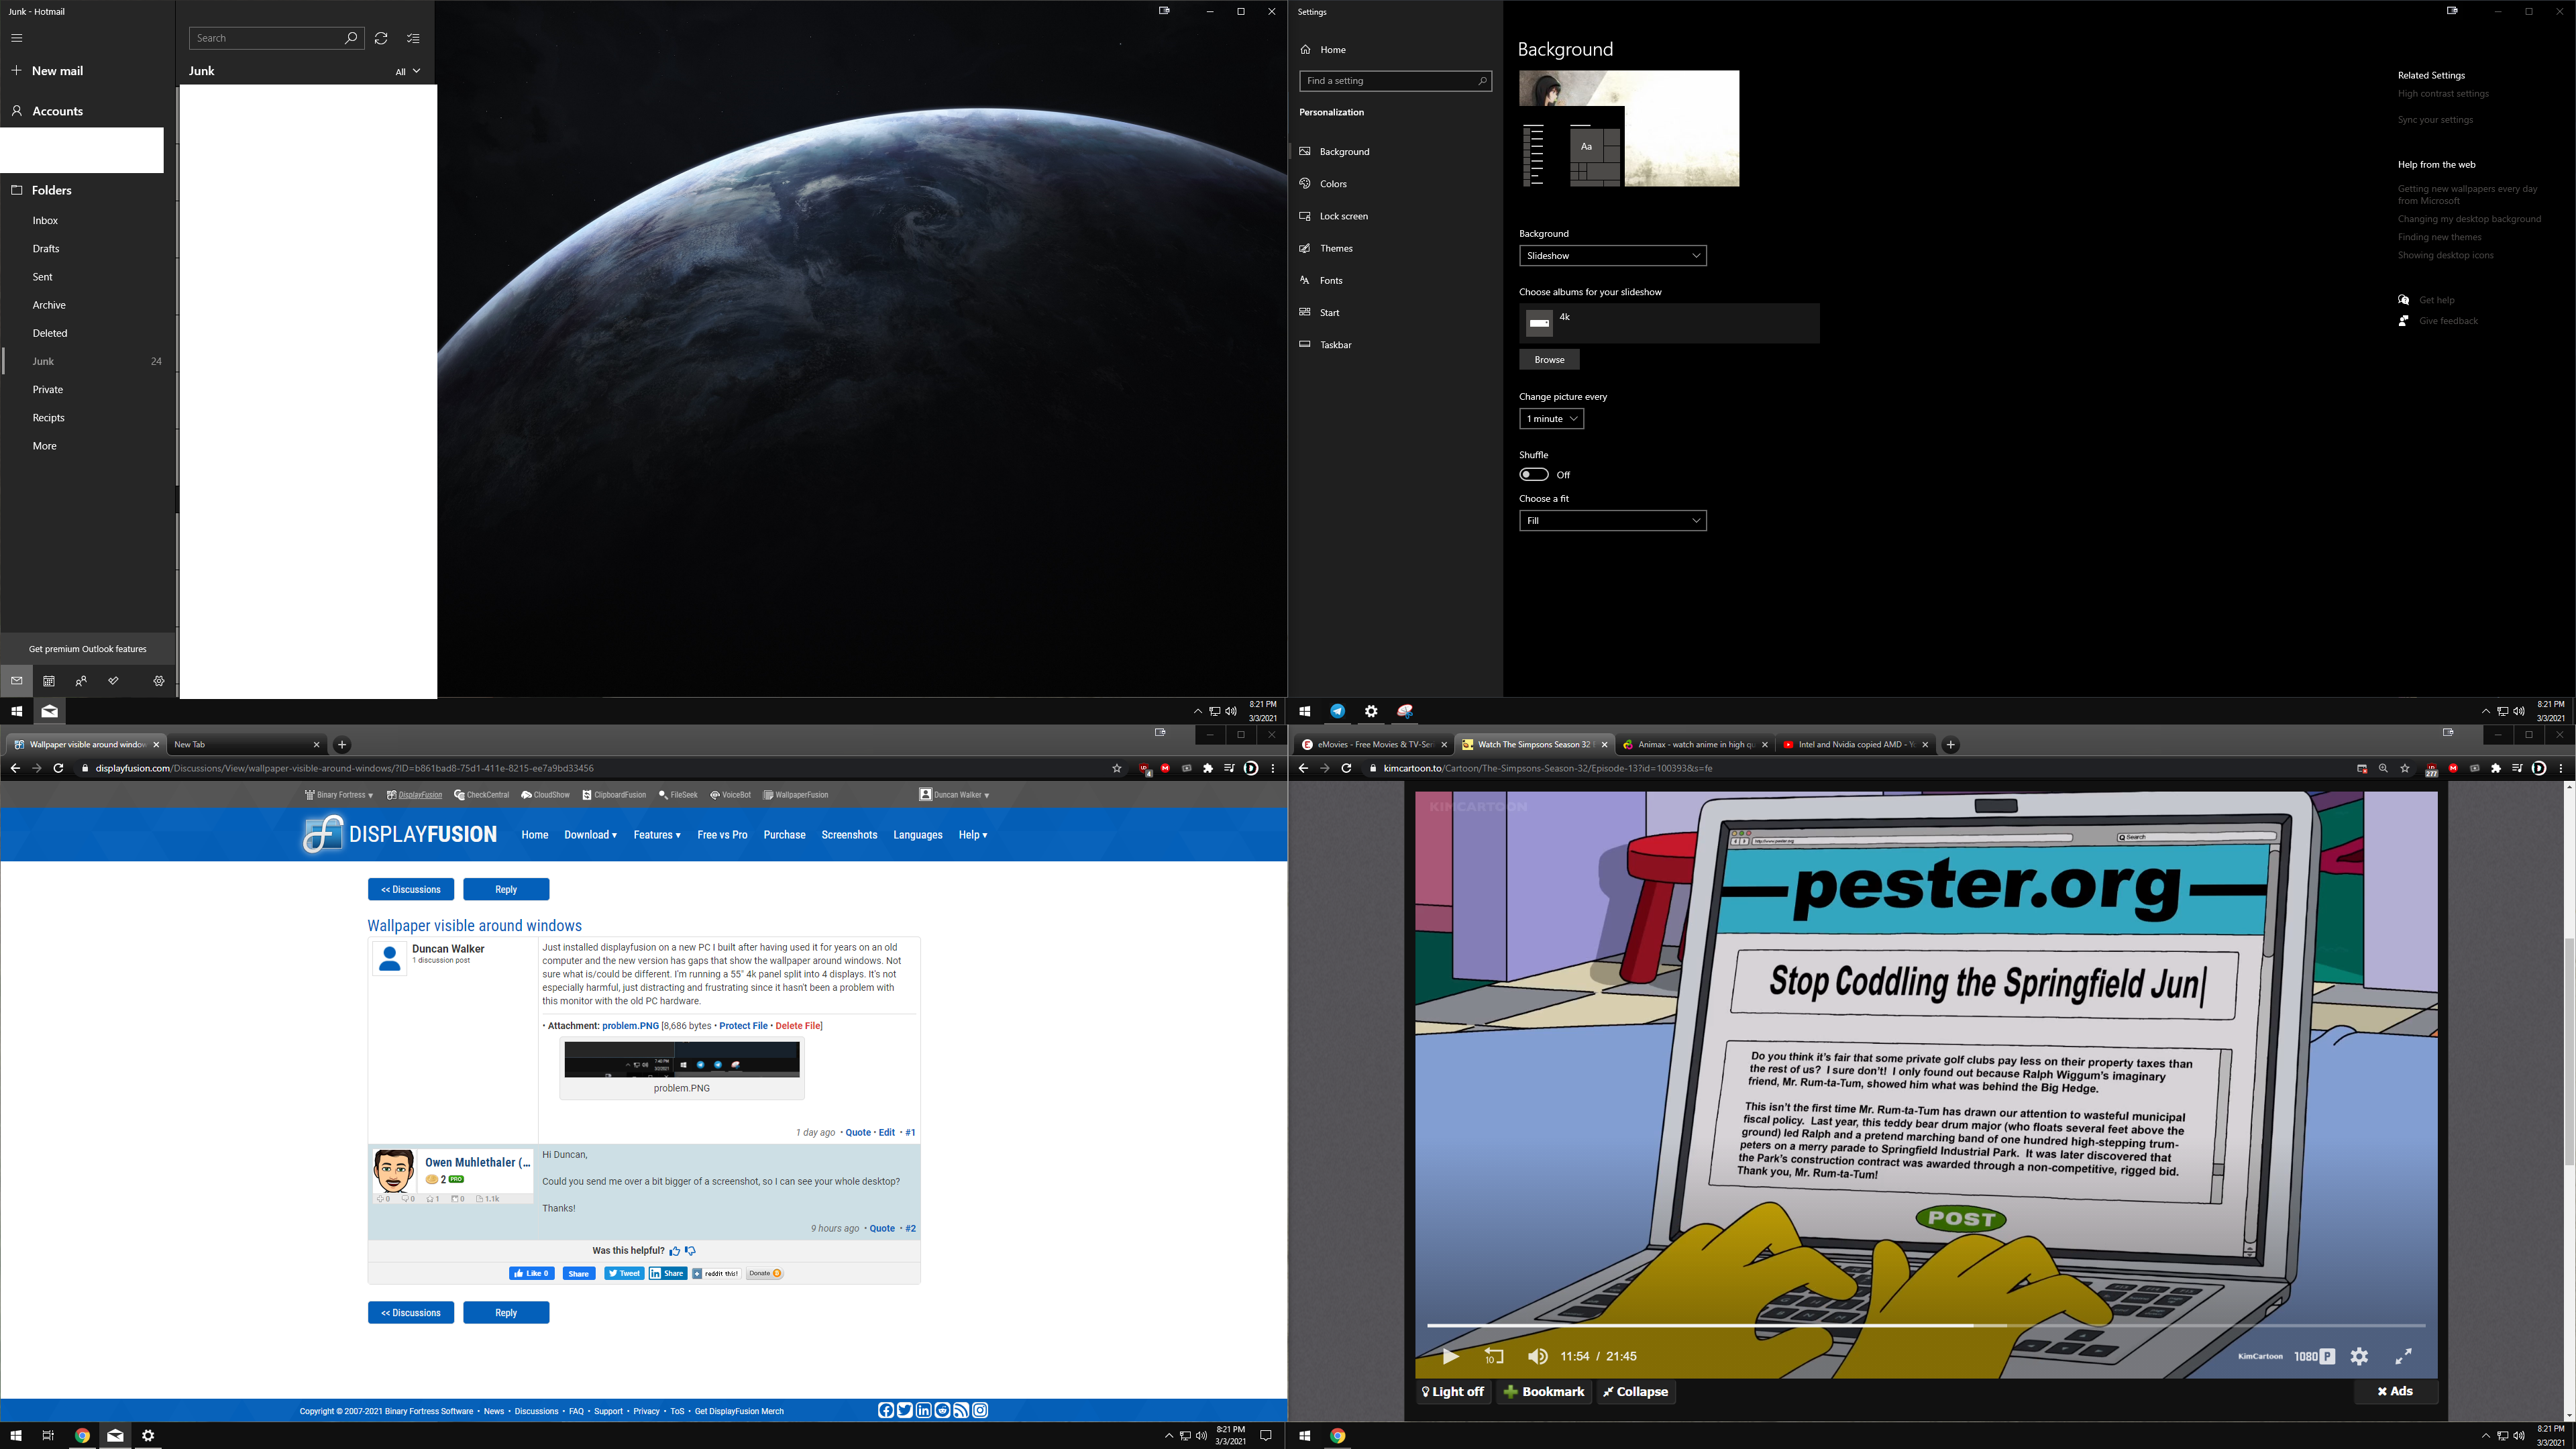Open calendar icon in mail sidebar
Viewport: 2576px width, 1449px height.
pyautogui.click(x=49, y=681)
